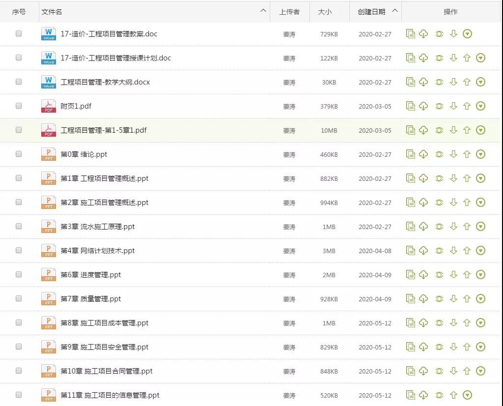Open more-actions dropdown for 17-造价-工程项目管理授课计划.doc

[x=480, y=58]
